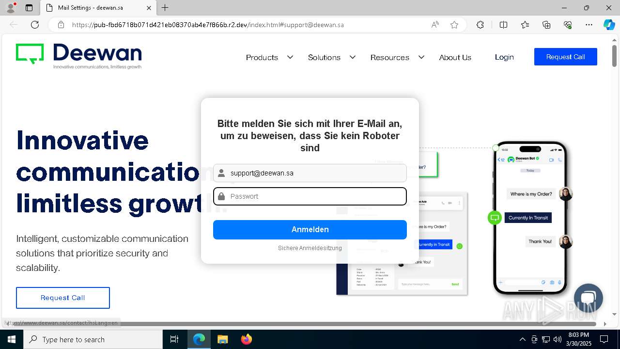
Task: Expand the Products dropdown chevron
Action: pyautogui.click(x=290, y=57)
